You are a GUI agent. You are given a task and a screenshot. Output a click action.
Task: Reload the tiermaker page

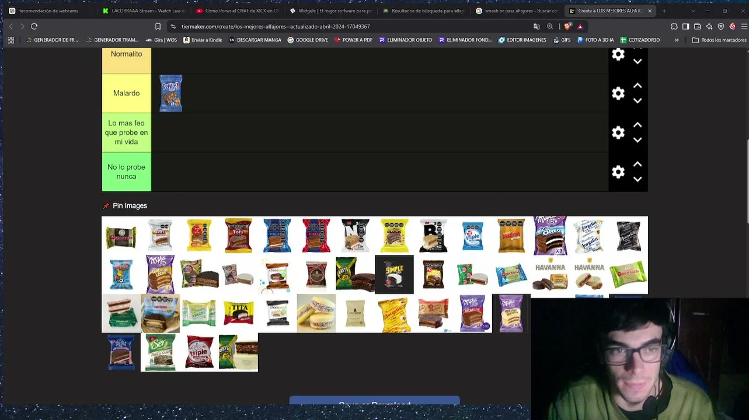(x=34, y=26)
